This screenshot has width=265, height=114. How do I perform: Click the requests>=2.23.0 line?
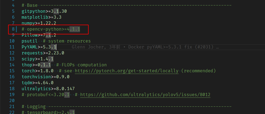click(x=43, y=53)
